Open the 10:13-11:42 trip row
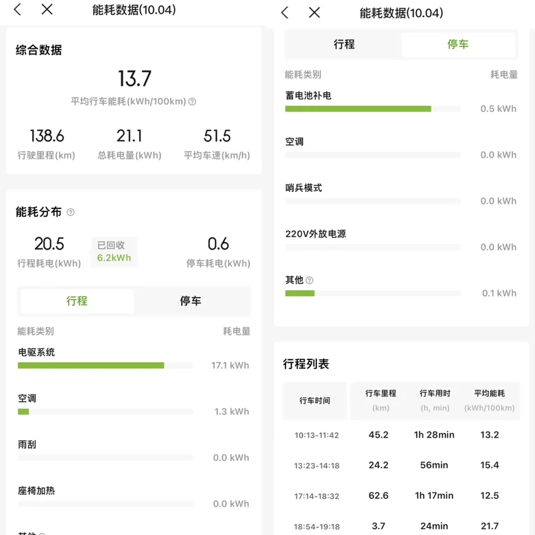Viewport: 535px width, 535px height. point(401,435)
